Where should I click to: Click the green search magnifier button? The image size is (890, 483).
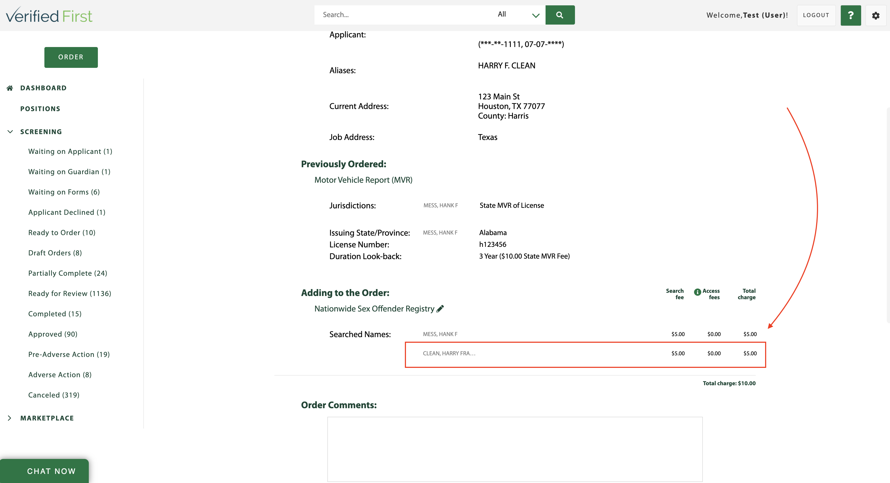point(560,15)
